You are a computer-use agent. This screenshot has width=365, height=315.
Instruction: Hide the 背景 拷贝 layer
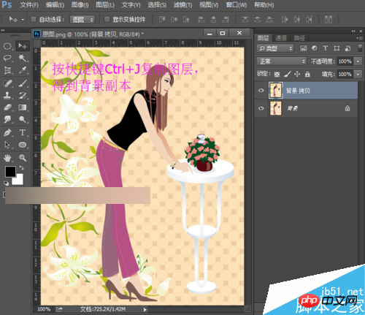(x=261, y=91)
